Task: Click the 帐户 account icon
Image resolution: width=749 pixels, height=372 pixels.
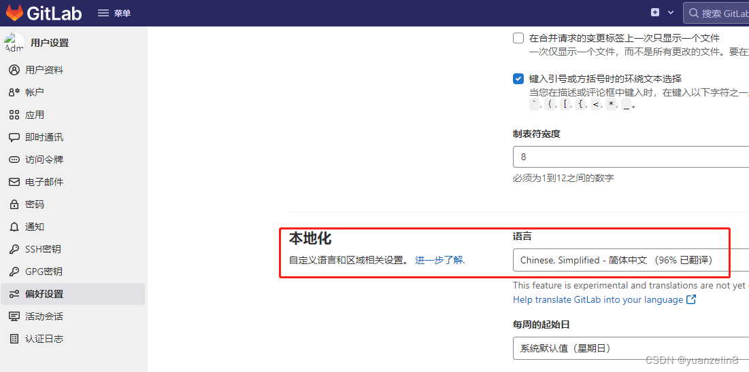Action: tap(14, 92)
